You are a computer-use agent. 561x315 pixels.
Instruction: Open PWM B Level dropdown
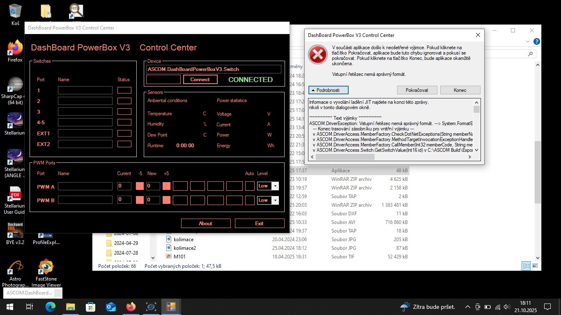coord(275,200)
